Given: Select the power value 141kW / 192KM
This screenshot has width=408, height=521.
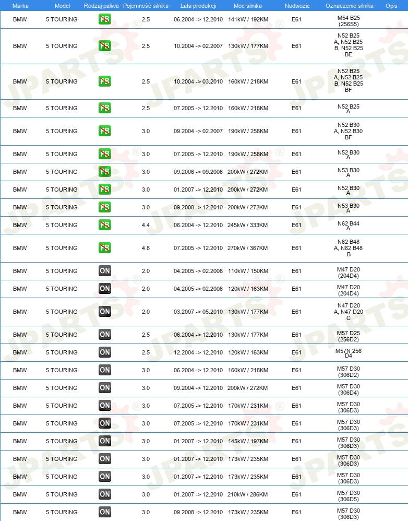Looking at the screenshot, I should coord(248,19).
